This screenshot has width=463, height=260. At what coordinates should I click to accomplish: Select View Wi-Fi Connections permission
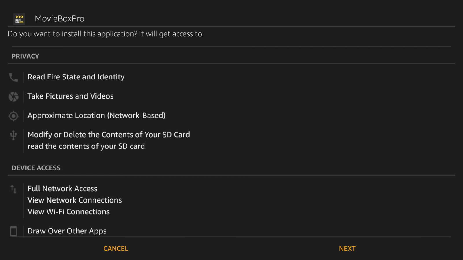pyautogui.click(x=68, y=212)
